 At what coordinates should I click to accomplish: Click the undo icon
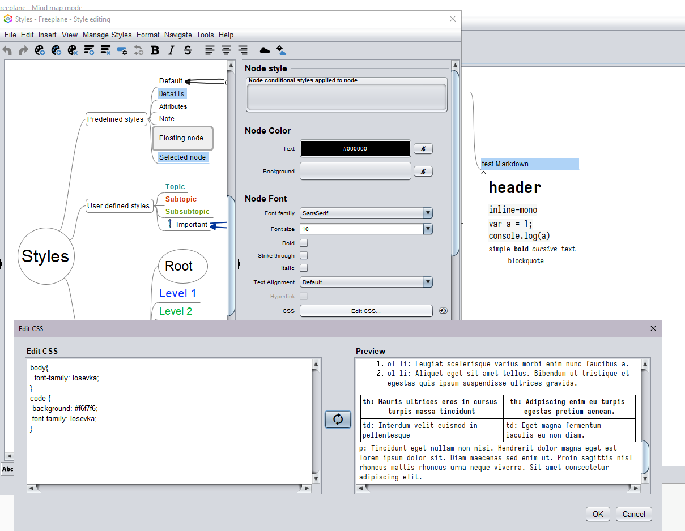pos(7,50)
